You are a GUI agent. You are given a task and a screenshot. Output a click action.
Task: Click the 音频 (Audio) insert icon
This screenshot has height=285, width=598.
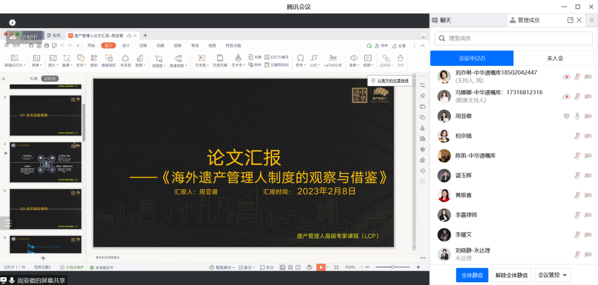[x=353, y=58]
